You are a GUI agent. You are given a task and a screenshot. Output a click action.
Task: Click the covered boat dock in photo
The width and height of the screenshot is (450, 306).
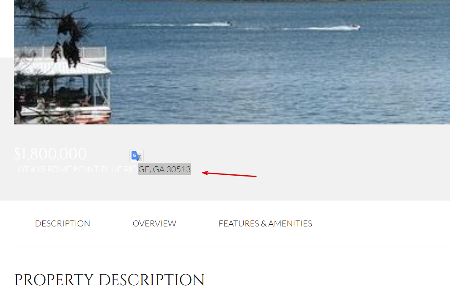(x=63, y=86)
